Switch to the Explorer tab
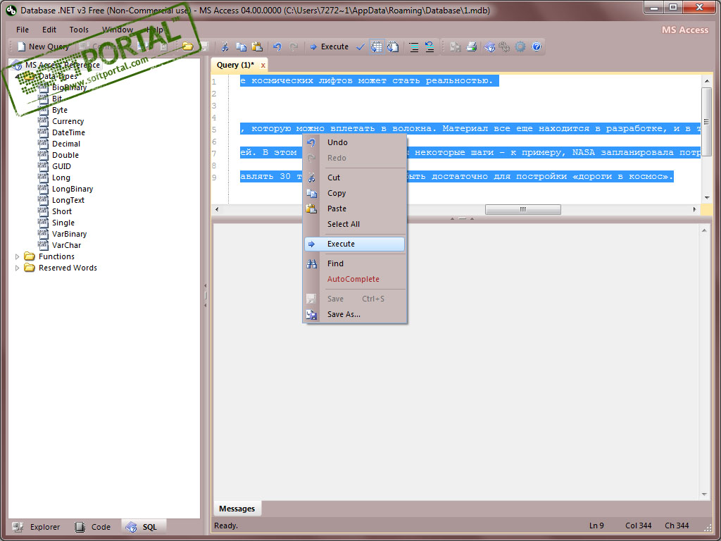The width and height of the screenshot is (721, 541). 37,527
